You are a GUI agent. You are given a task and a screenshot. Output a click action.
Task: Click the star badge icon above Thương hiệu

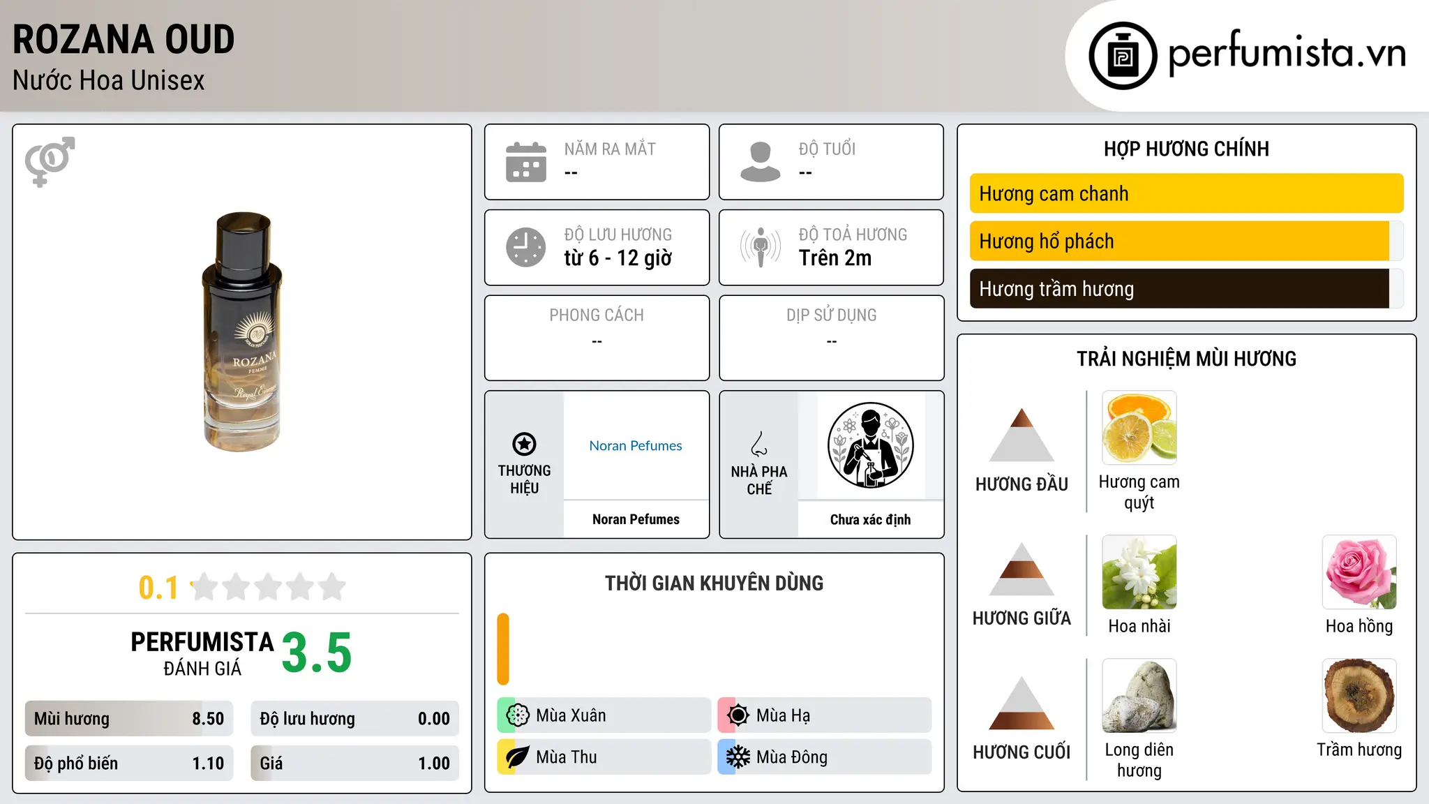(524, 444)
